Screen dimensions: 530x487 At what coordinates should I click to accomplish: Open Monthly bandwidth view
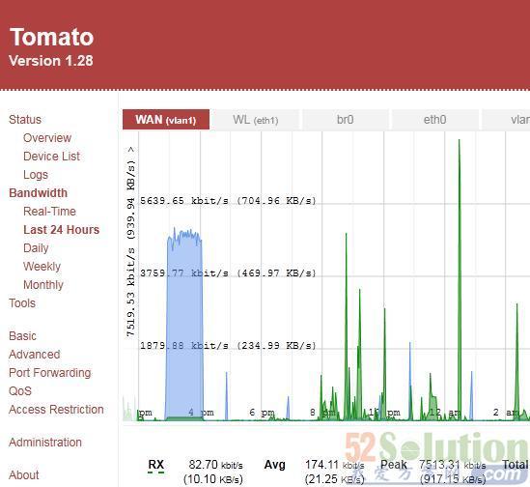point(43,285)
